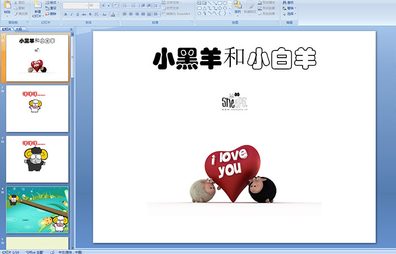Toggle Justify text alignment

[143, 14]
